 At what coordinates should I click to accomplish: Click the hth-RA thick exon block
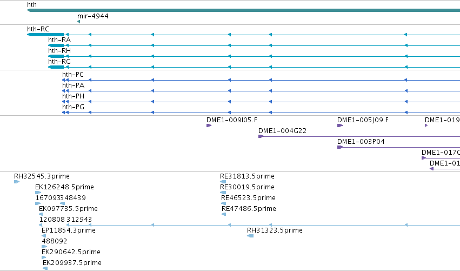(56, 45)
